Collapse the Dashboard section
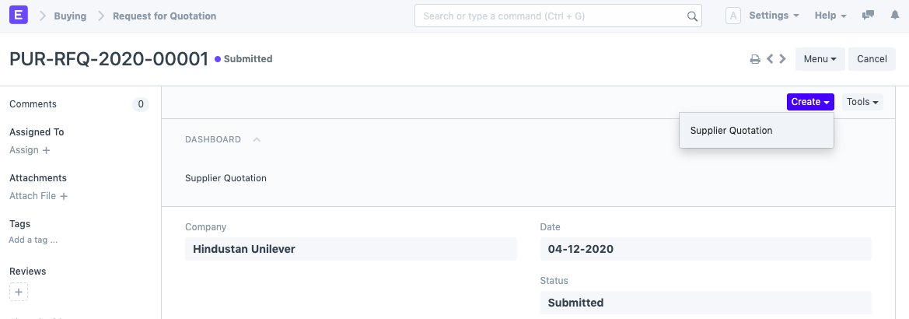Screen dimensions: 909x319 click(x=257, y=140)
